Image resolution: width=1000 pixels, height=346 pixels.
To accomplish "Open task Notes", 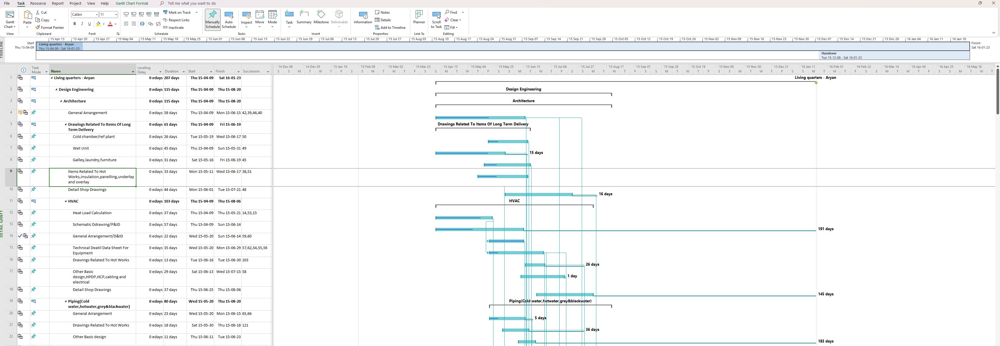I will [x=382, y=13].
